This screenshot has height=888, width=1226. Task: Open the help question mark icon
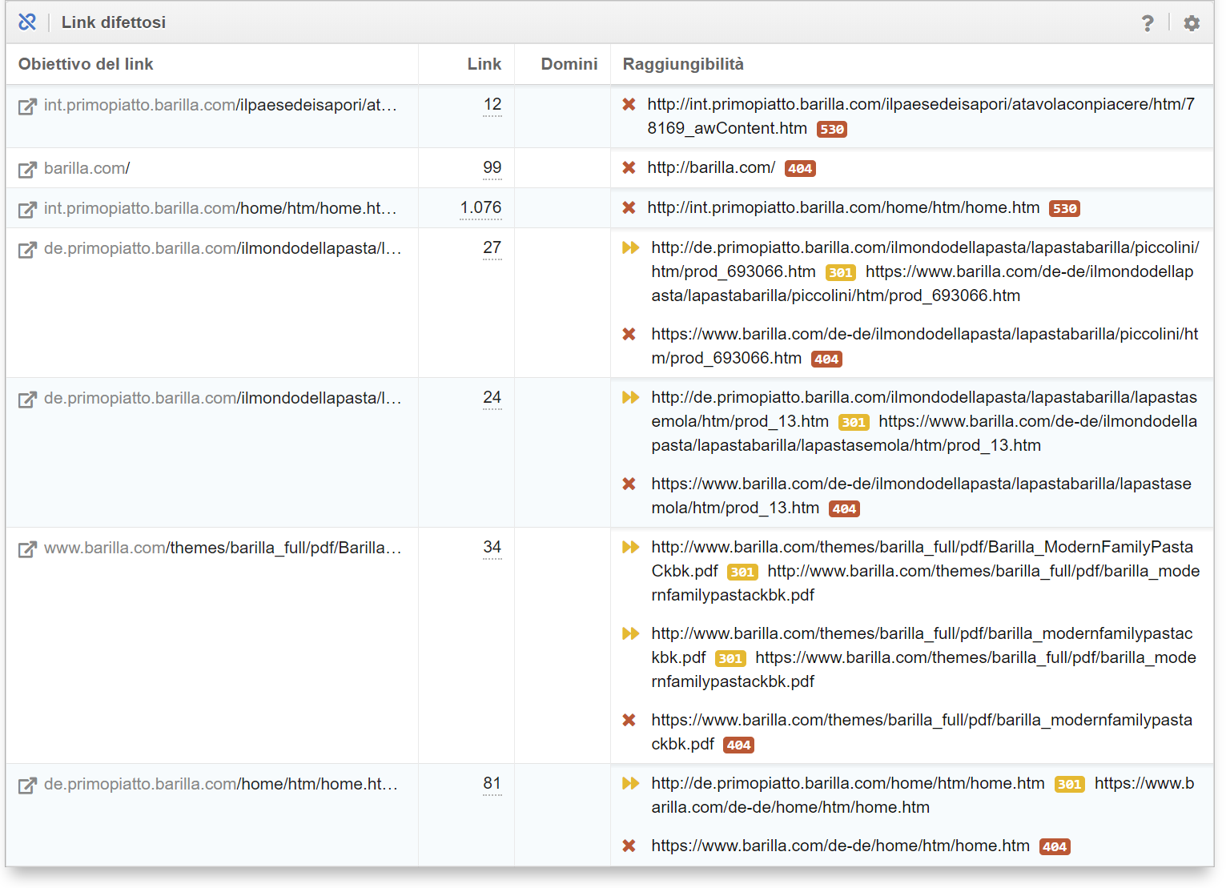[1148, 23]
